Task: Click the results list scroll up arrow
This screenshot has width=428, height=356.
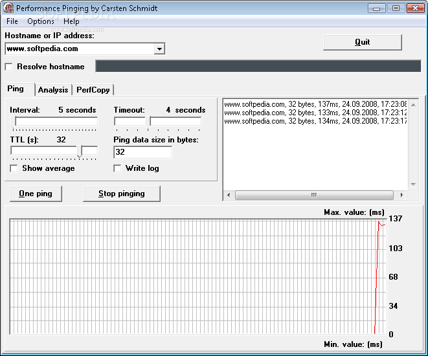Action: (x=413, y=105)
